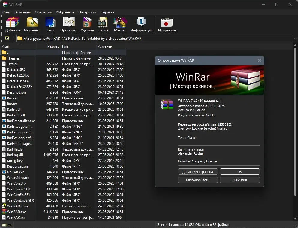
Task: Click the Лицензия button in dialog
Action: click(240, 180)
